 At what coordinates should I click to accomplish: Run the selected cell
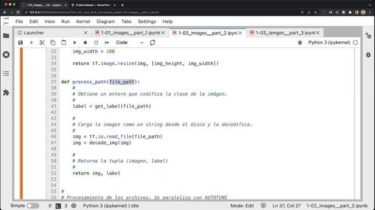[x=74, y=43]
